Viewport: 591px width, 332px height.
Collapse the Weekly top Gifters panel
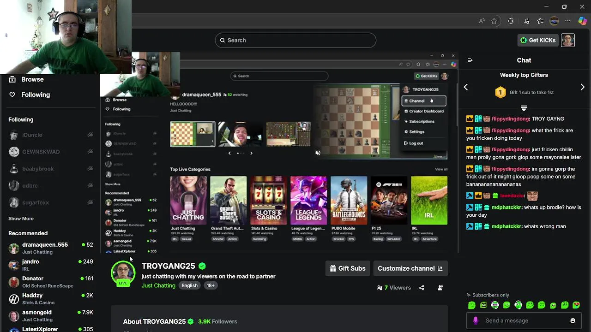pyautogui.click(x=524, y=108)
